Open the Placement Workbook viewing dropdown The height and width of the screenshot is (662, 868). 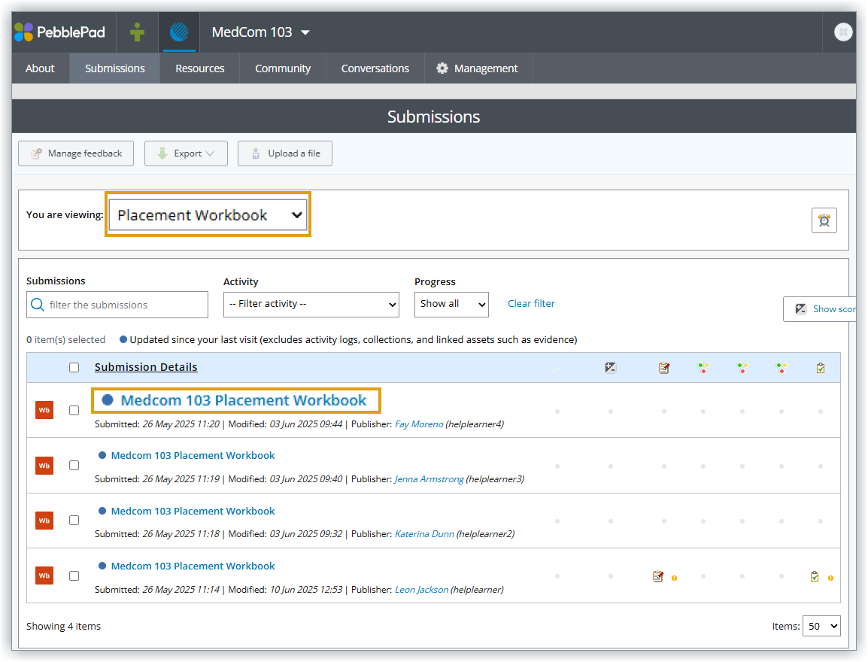[x=208, y=214]
